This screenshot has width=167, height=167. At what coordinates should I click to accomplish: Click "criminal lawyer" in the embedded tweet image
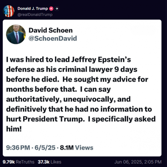click(x=85, y=69)
